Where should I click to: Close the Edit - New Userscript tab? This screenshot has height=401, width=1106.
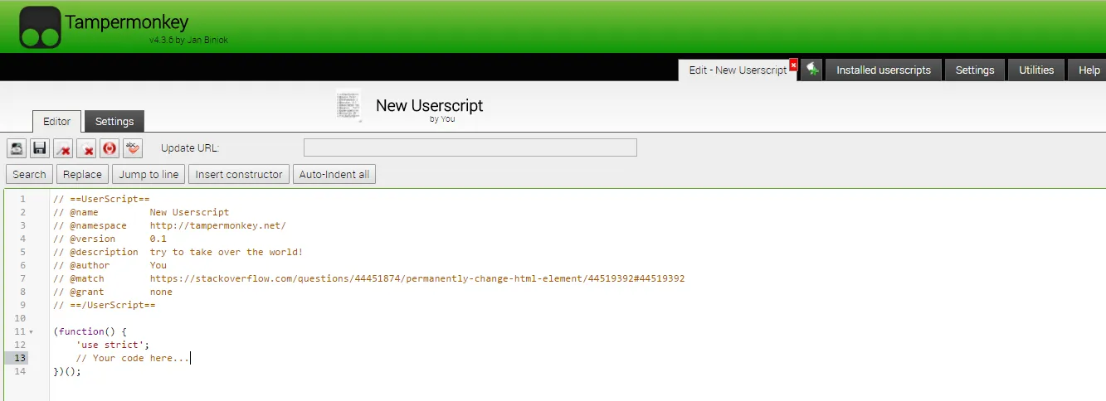(x=793, y=65)
